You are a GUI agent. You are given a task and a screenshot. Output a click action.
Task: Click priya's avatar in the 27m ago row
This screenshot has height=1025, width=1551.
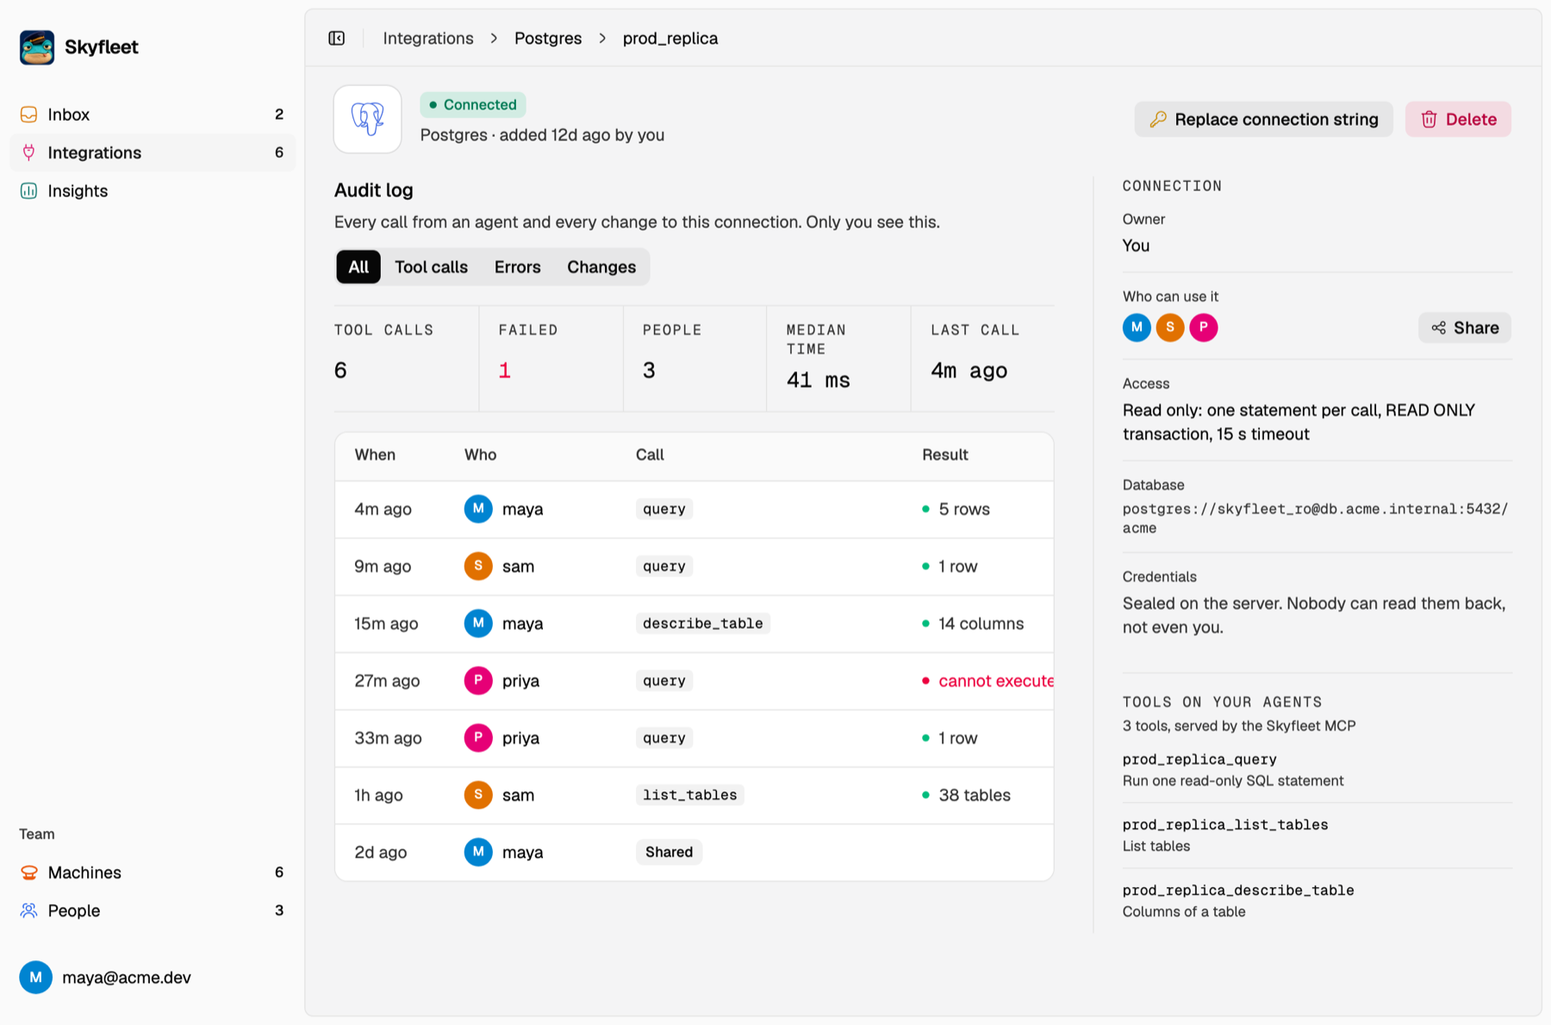point(478,680)
